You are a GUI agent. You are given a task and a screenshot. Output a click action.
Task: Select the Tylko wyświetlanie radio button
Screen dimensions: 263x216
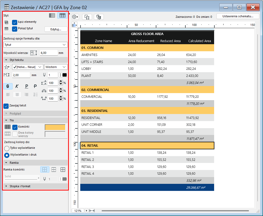tap(7, 148)
